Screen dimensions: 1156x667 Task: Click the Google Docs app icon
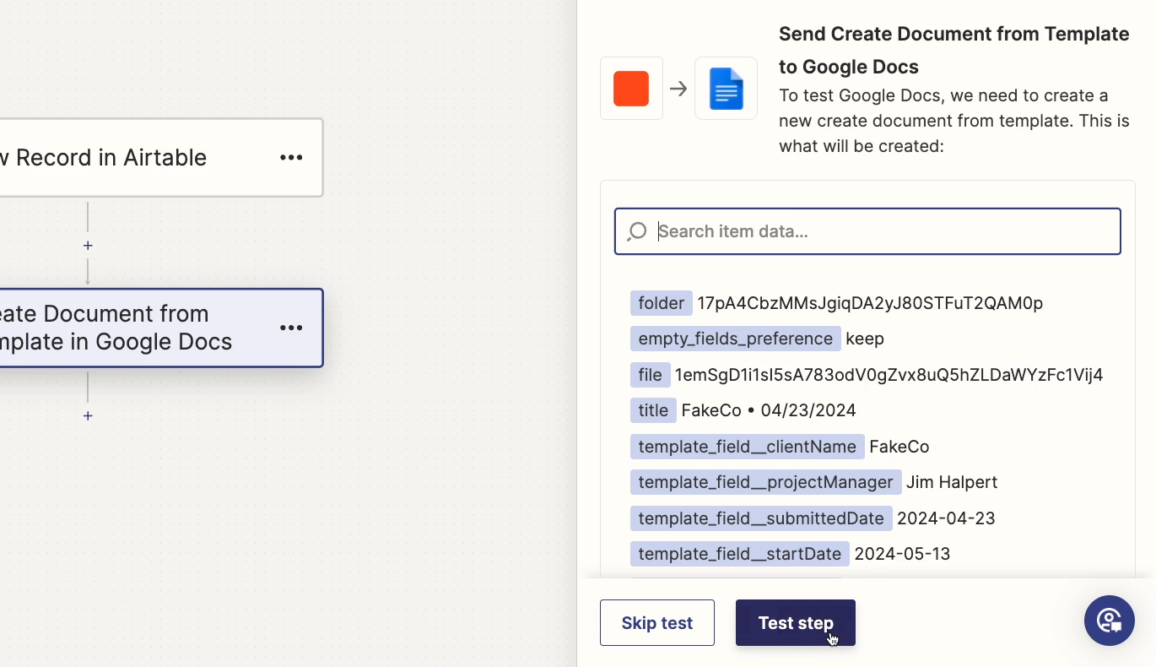(x=726, y=89)
